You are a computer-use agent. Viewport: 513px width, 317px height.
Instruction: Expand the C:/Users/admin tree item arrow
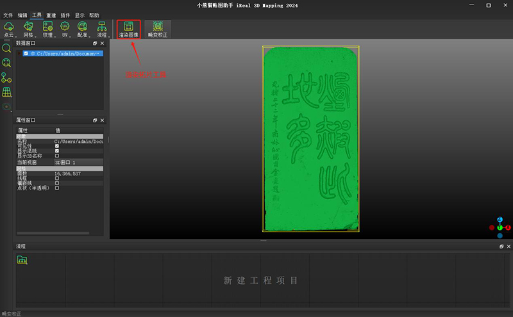19,53
